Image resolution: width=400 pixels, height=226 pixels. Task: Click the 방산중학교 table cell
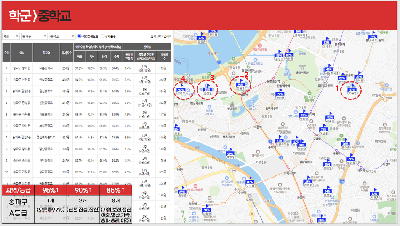(x=46, y=149)
